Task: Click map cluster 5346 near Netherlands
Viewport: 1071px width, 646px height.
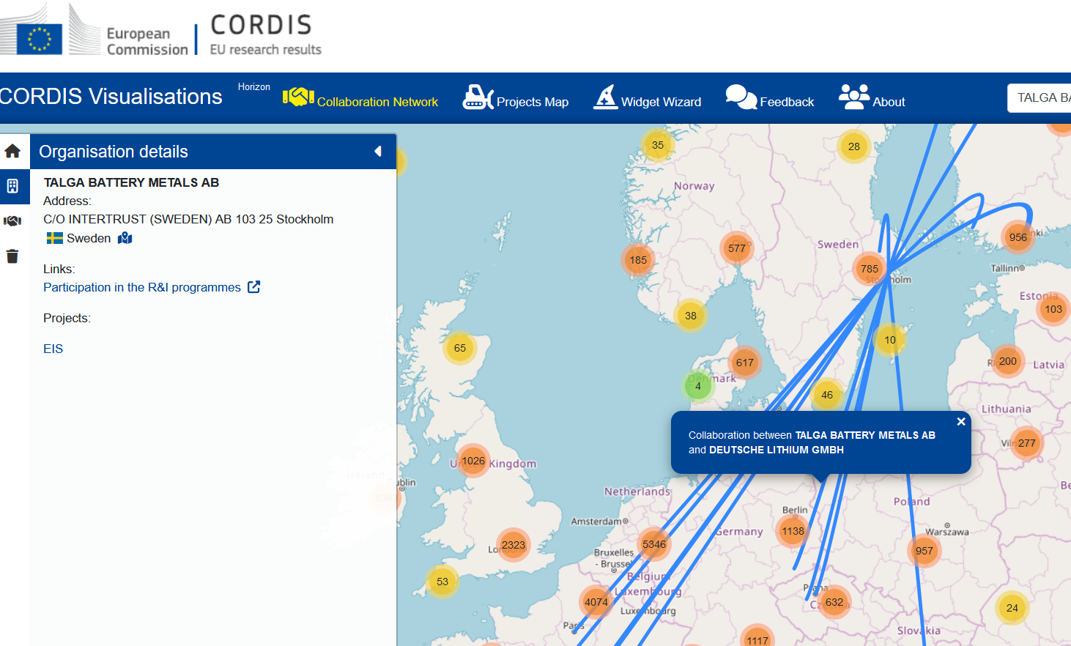Action: tap(654, 544)
